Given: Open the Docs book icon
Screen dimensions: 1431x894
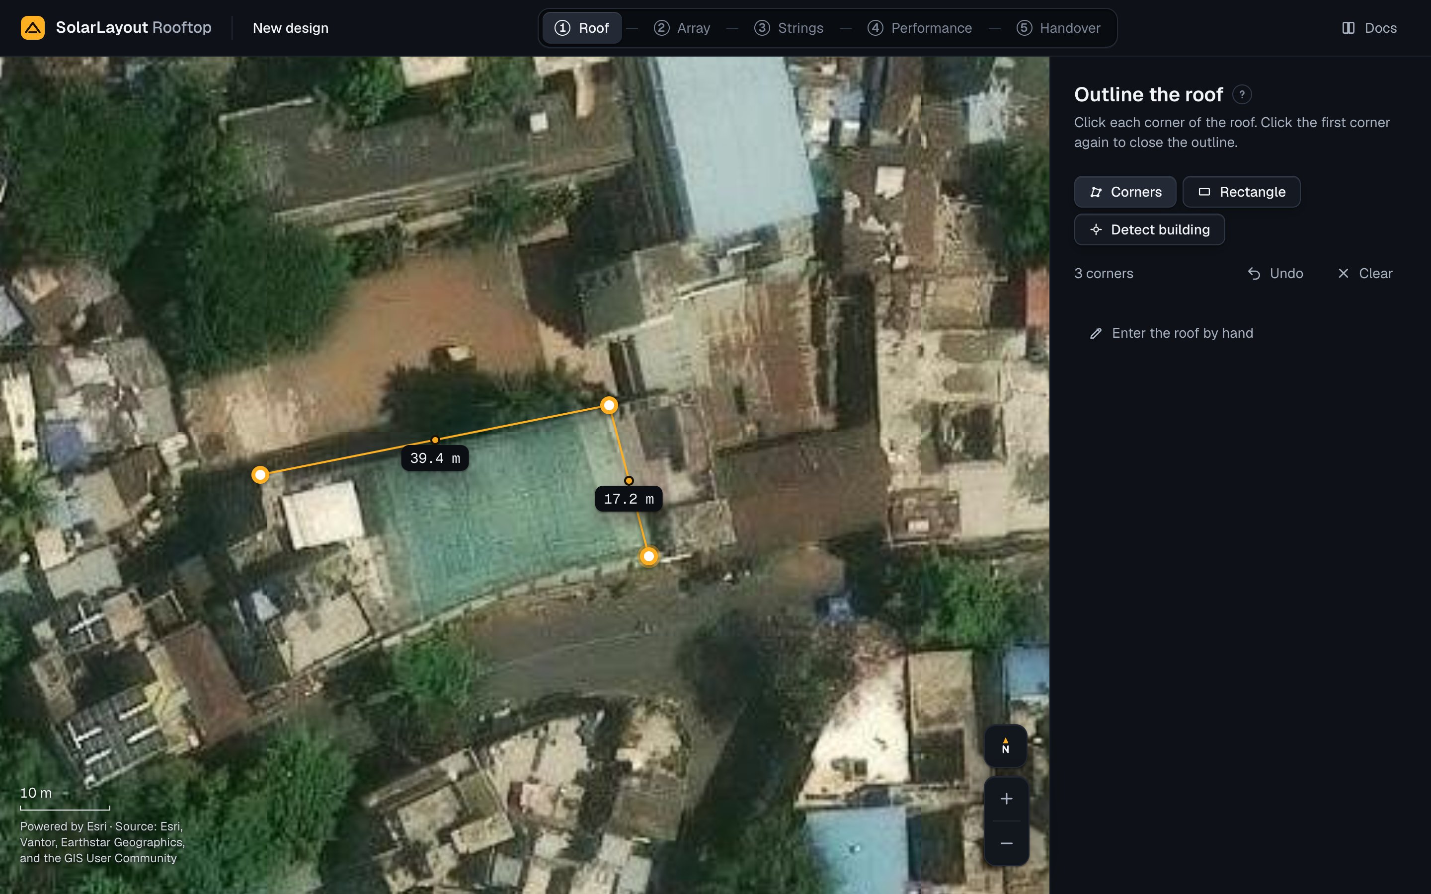Looking at the screenshot, I should click(x=1348, y=28).
